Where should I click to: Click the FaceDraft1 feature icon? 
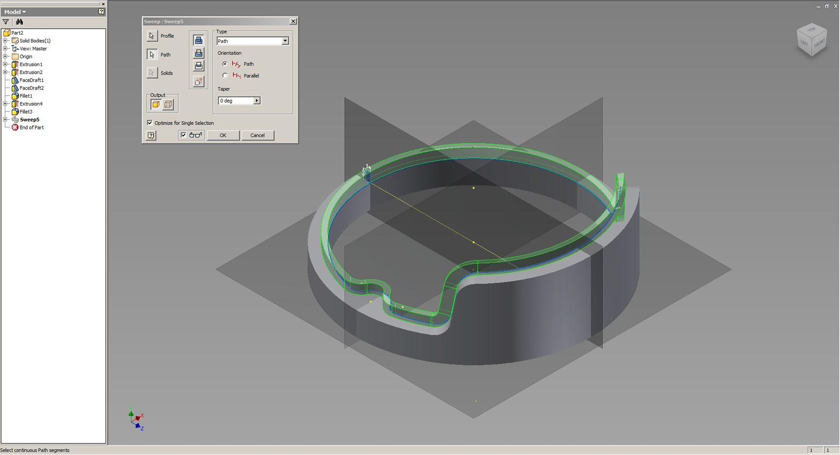pos(15,80)
